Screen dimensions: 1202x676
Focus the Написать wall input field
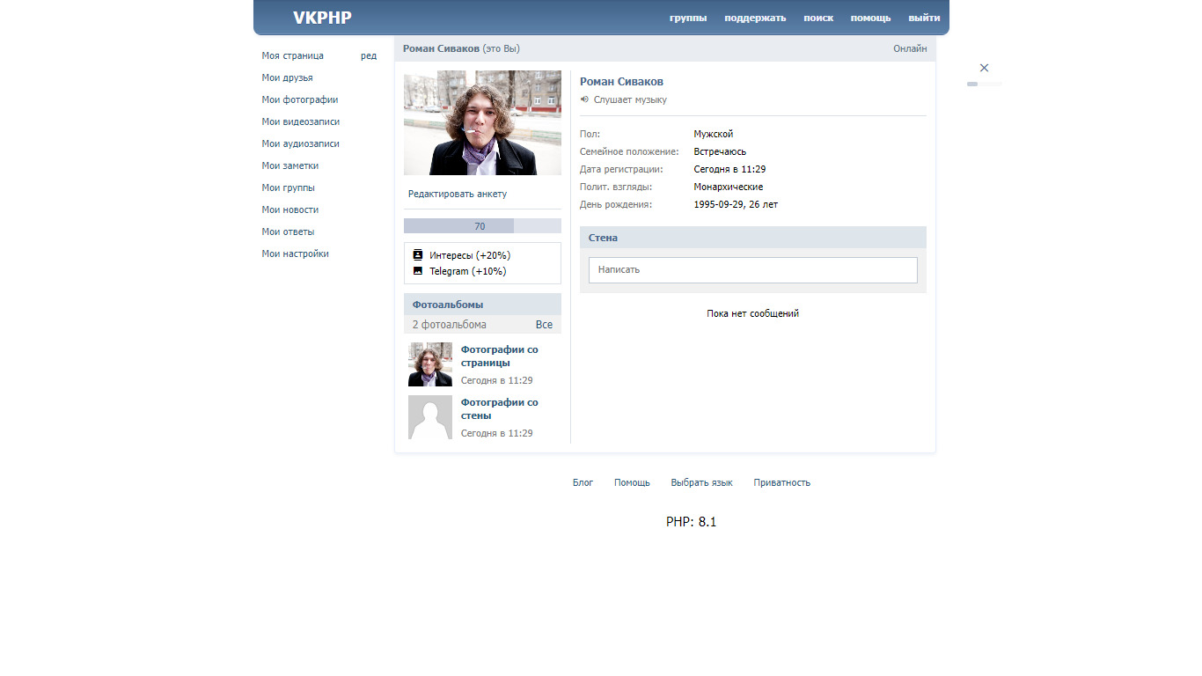click(753, 269)
